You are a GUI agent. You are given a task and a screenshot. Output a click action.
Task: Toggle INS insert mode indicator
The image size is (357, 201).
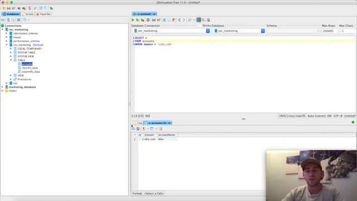click(x=147, y=116)
